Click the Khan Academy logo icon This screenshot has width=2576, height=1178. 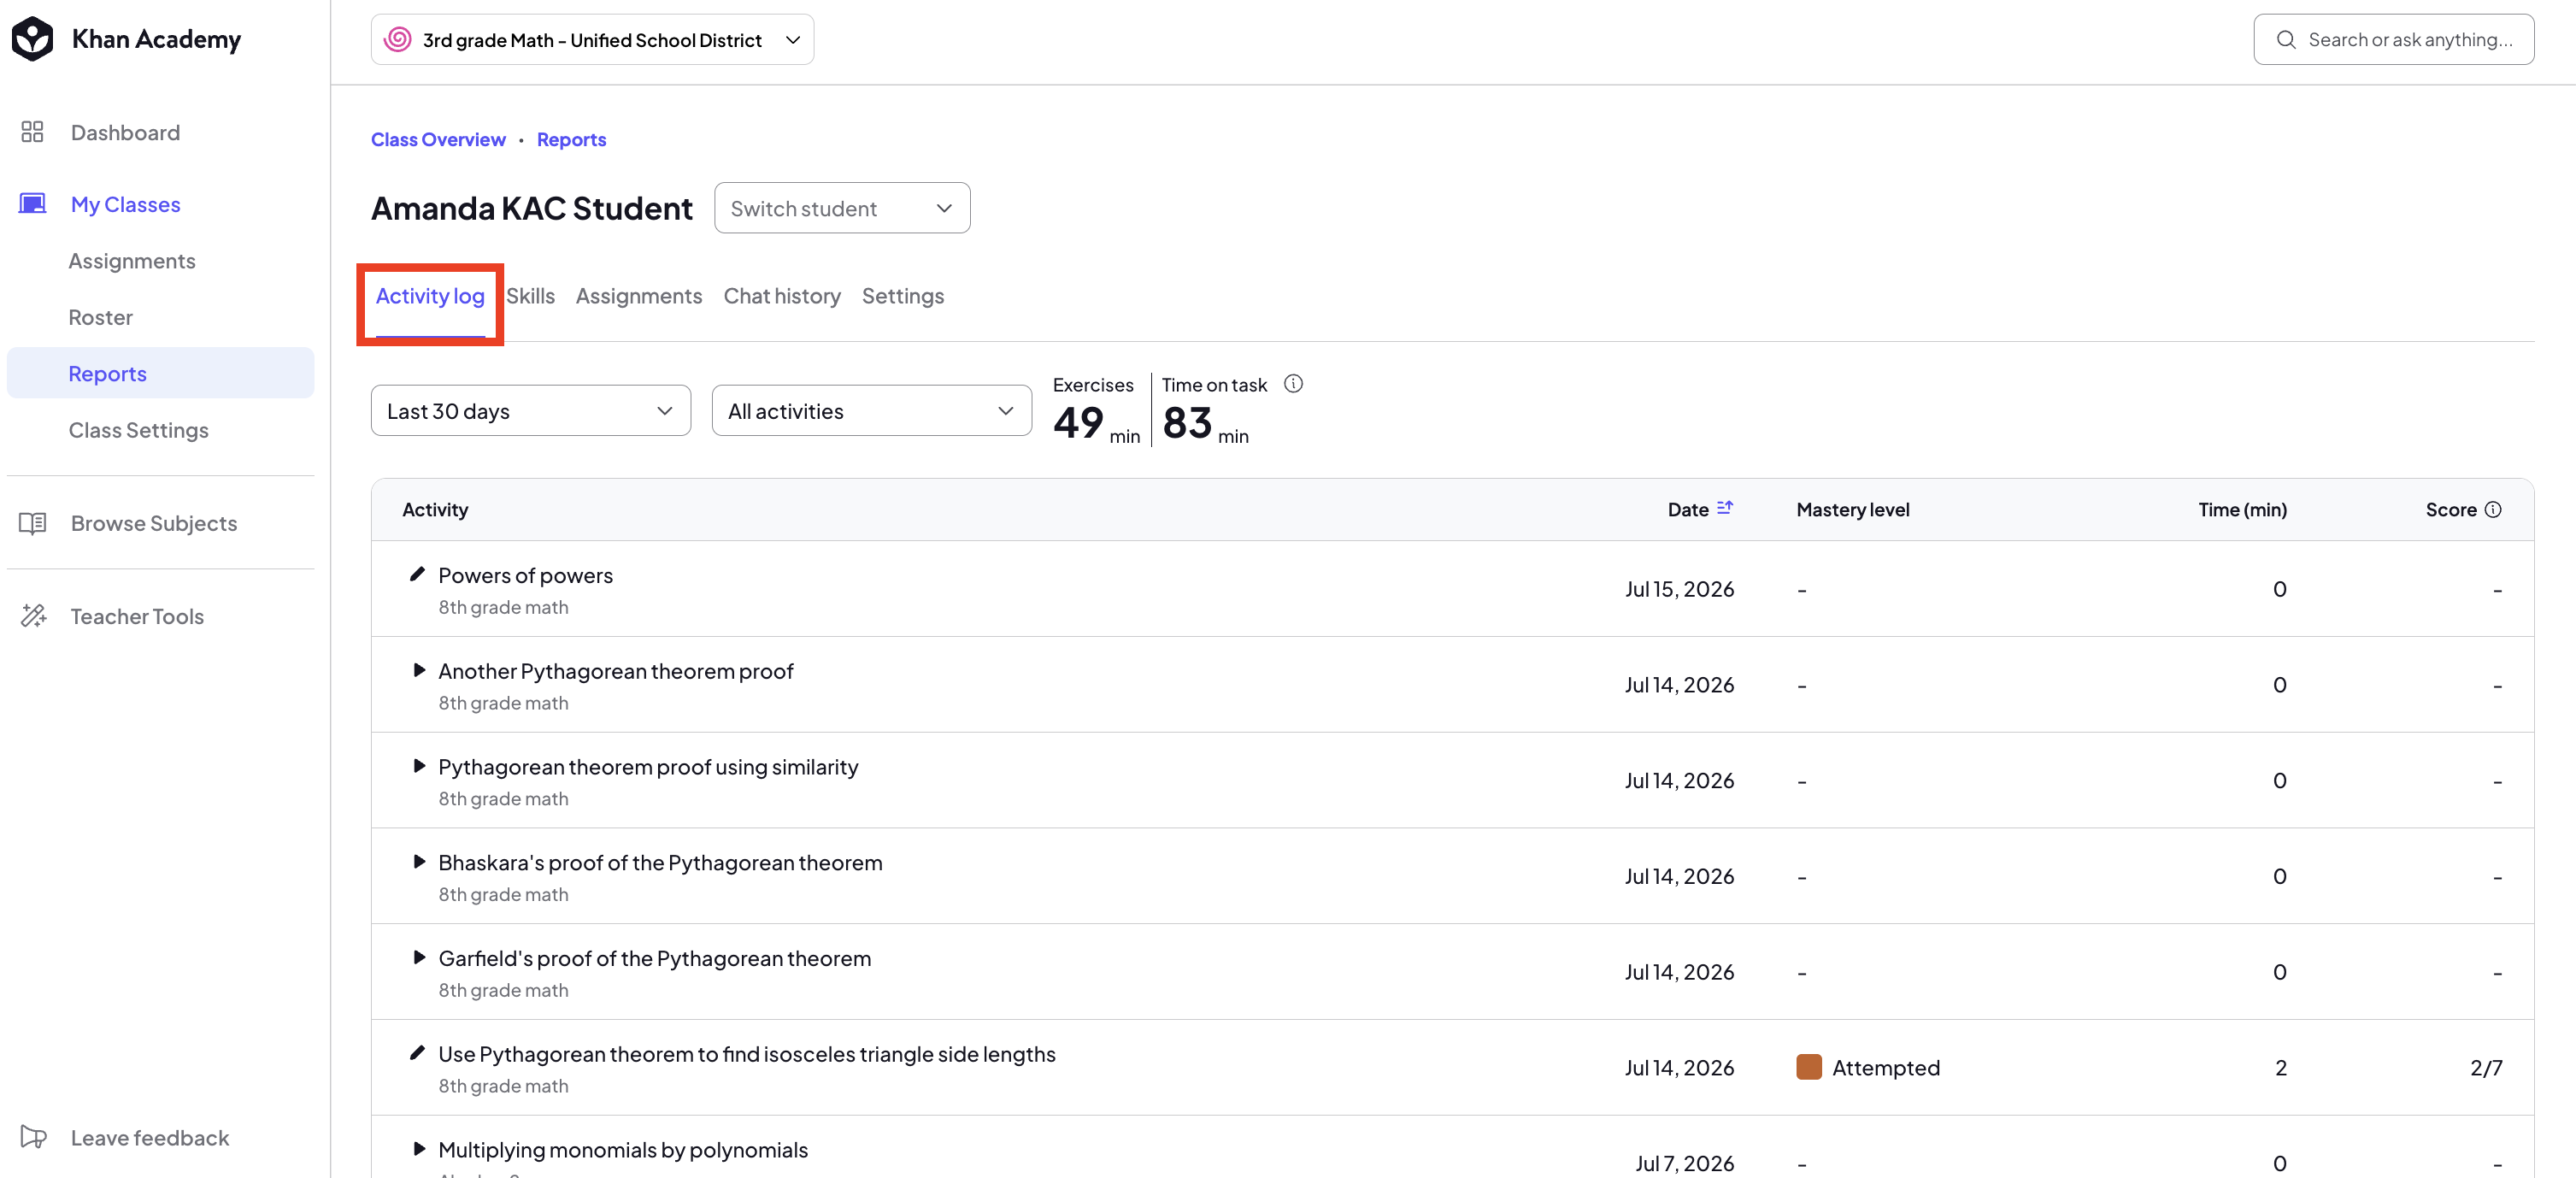point(32,39)
